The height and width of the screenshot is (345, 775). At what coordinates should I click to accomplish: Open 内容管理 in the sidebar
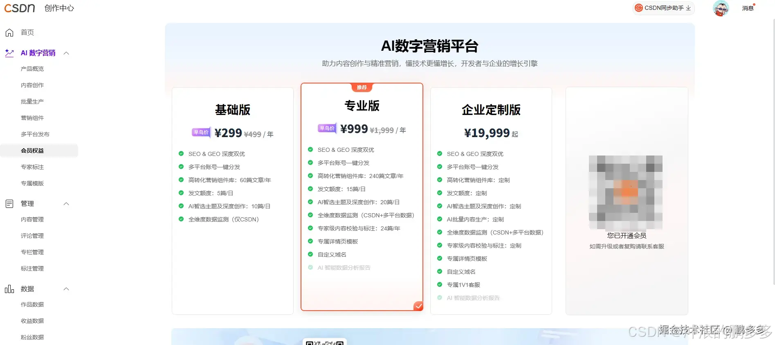tap(32, 219)
